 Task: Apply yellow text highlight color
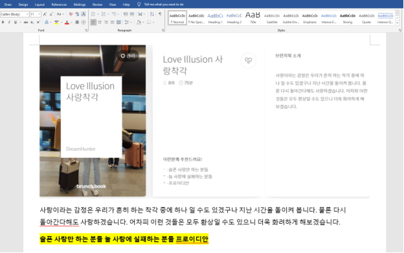pyautogui.click(x=56, y=23)
